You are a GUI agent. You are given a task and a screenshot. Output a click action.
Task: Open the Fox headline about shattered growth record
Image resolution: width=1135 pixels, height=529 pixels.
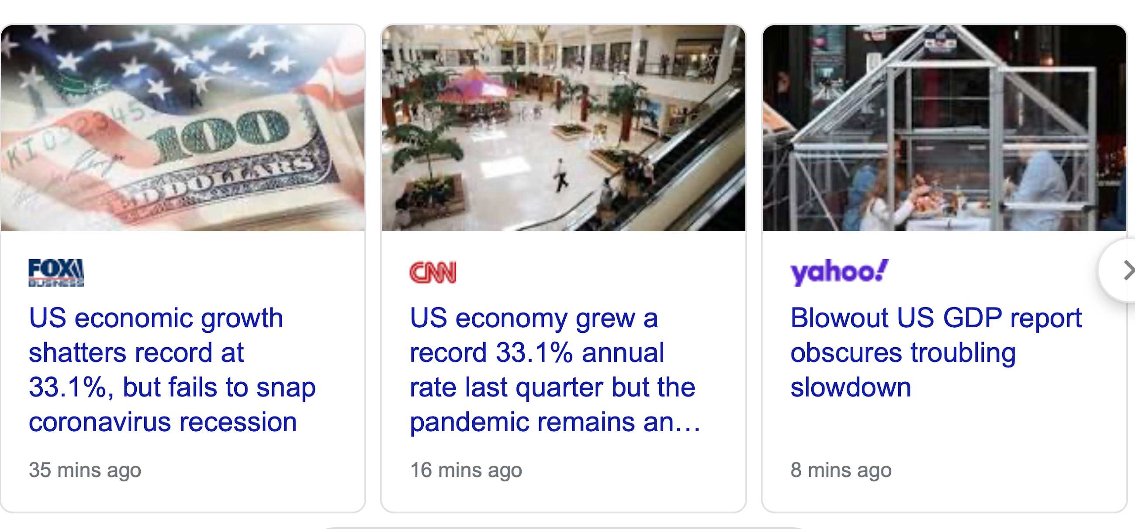click(x=172, y=370)
